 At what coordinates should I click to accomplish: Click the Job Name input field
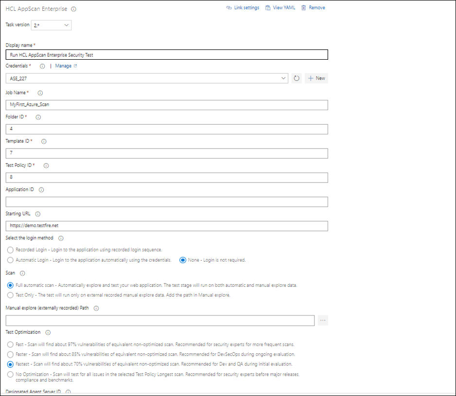coord(167,105)
